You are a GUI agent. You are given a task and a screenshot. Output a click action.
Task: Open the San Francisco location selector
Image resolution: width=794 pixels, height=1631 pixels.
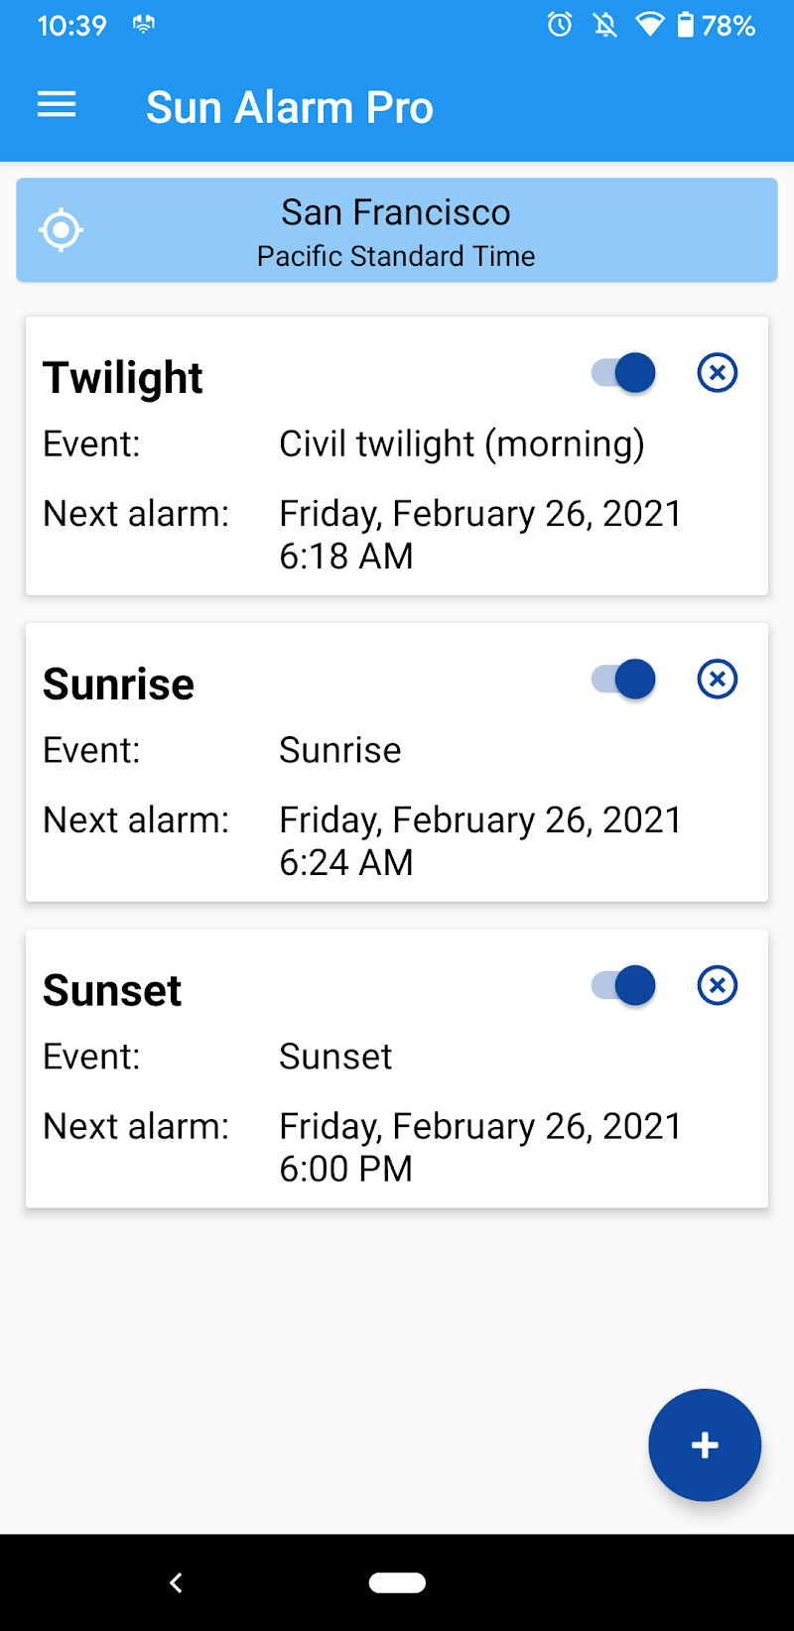pos(397,230)
